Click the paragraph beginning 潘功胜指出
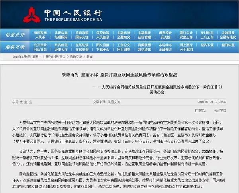The image size is (239, 193). (x=118, y=180)
